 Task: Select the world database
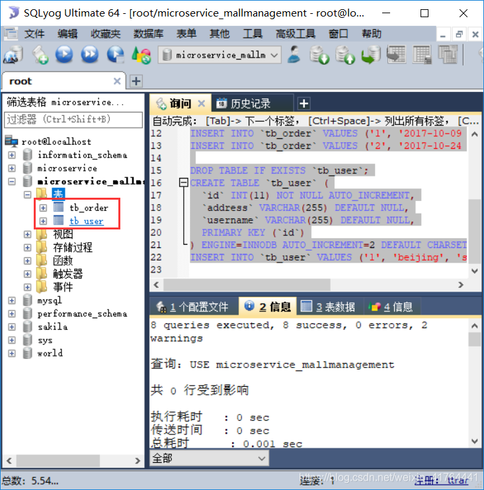pyautogui.click(x=50, y=353)
